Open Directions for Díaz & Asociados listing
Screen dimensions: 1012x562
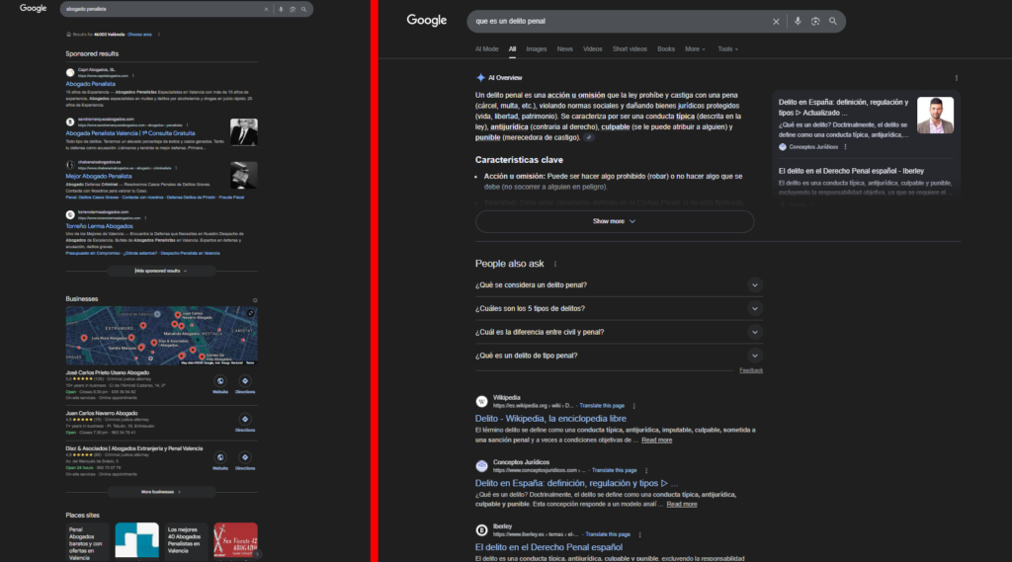(244, 459)
